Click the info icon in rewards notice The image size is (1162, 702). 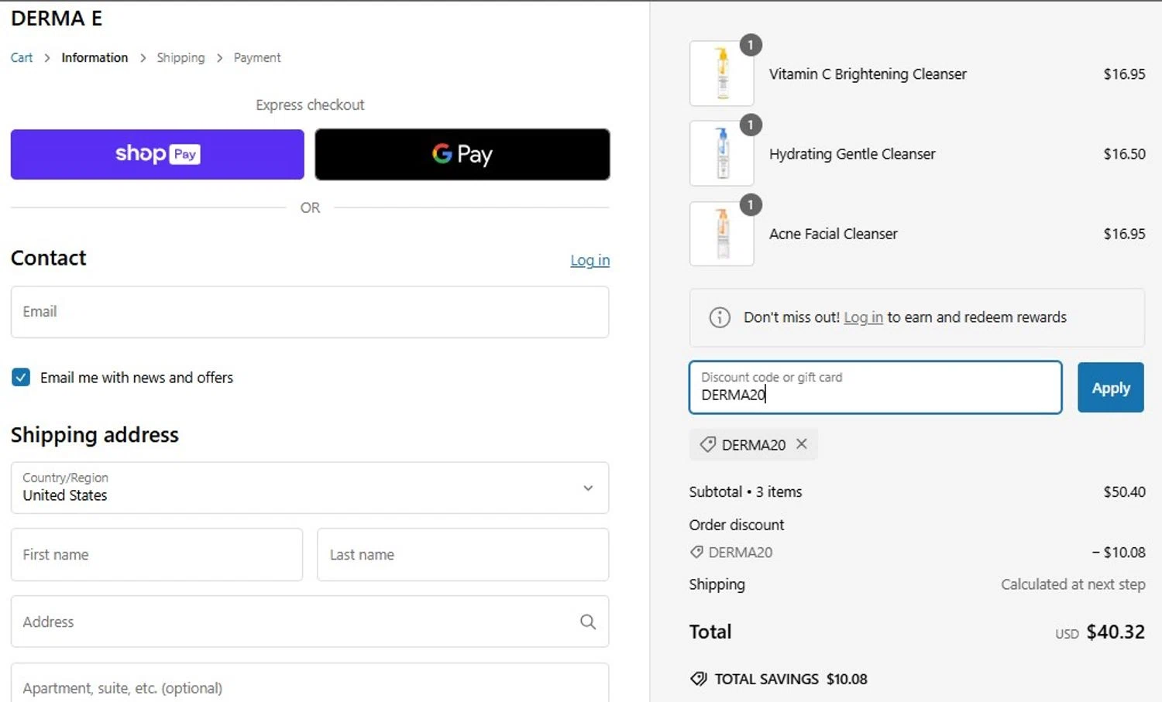point(720,317)
